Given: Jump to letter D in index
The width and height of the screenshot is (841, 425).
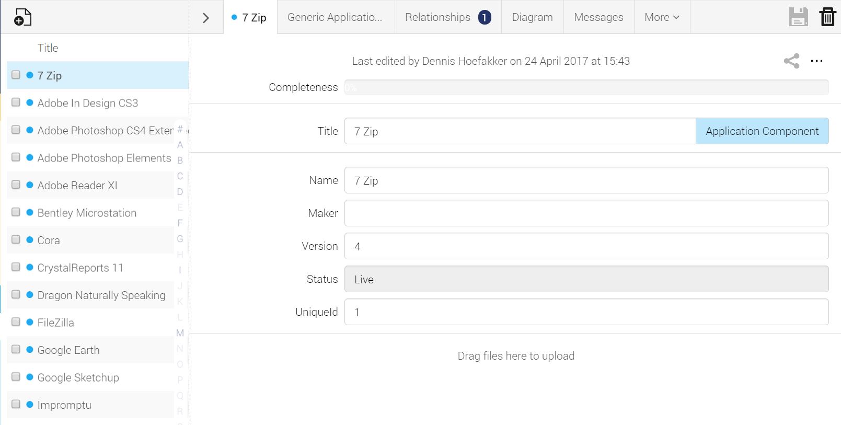Looking at the screenshot, I should pyautogui.click(x=180, y=192).
